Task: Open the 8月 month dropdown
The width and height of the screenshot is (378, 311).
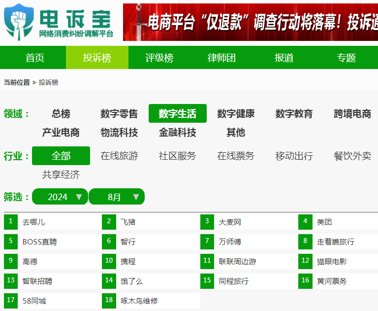Action: pyautogui.click(x=117, y=197)
